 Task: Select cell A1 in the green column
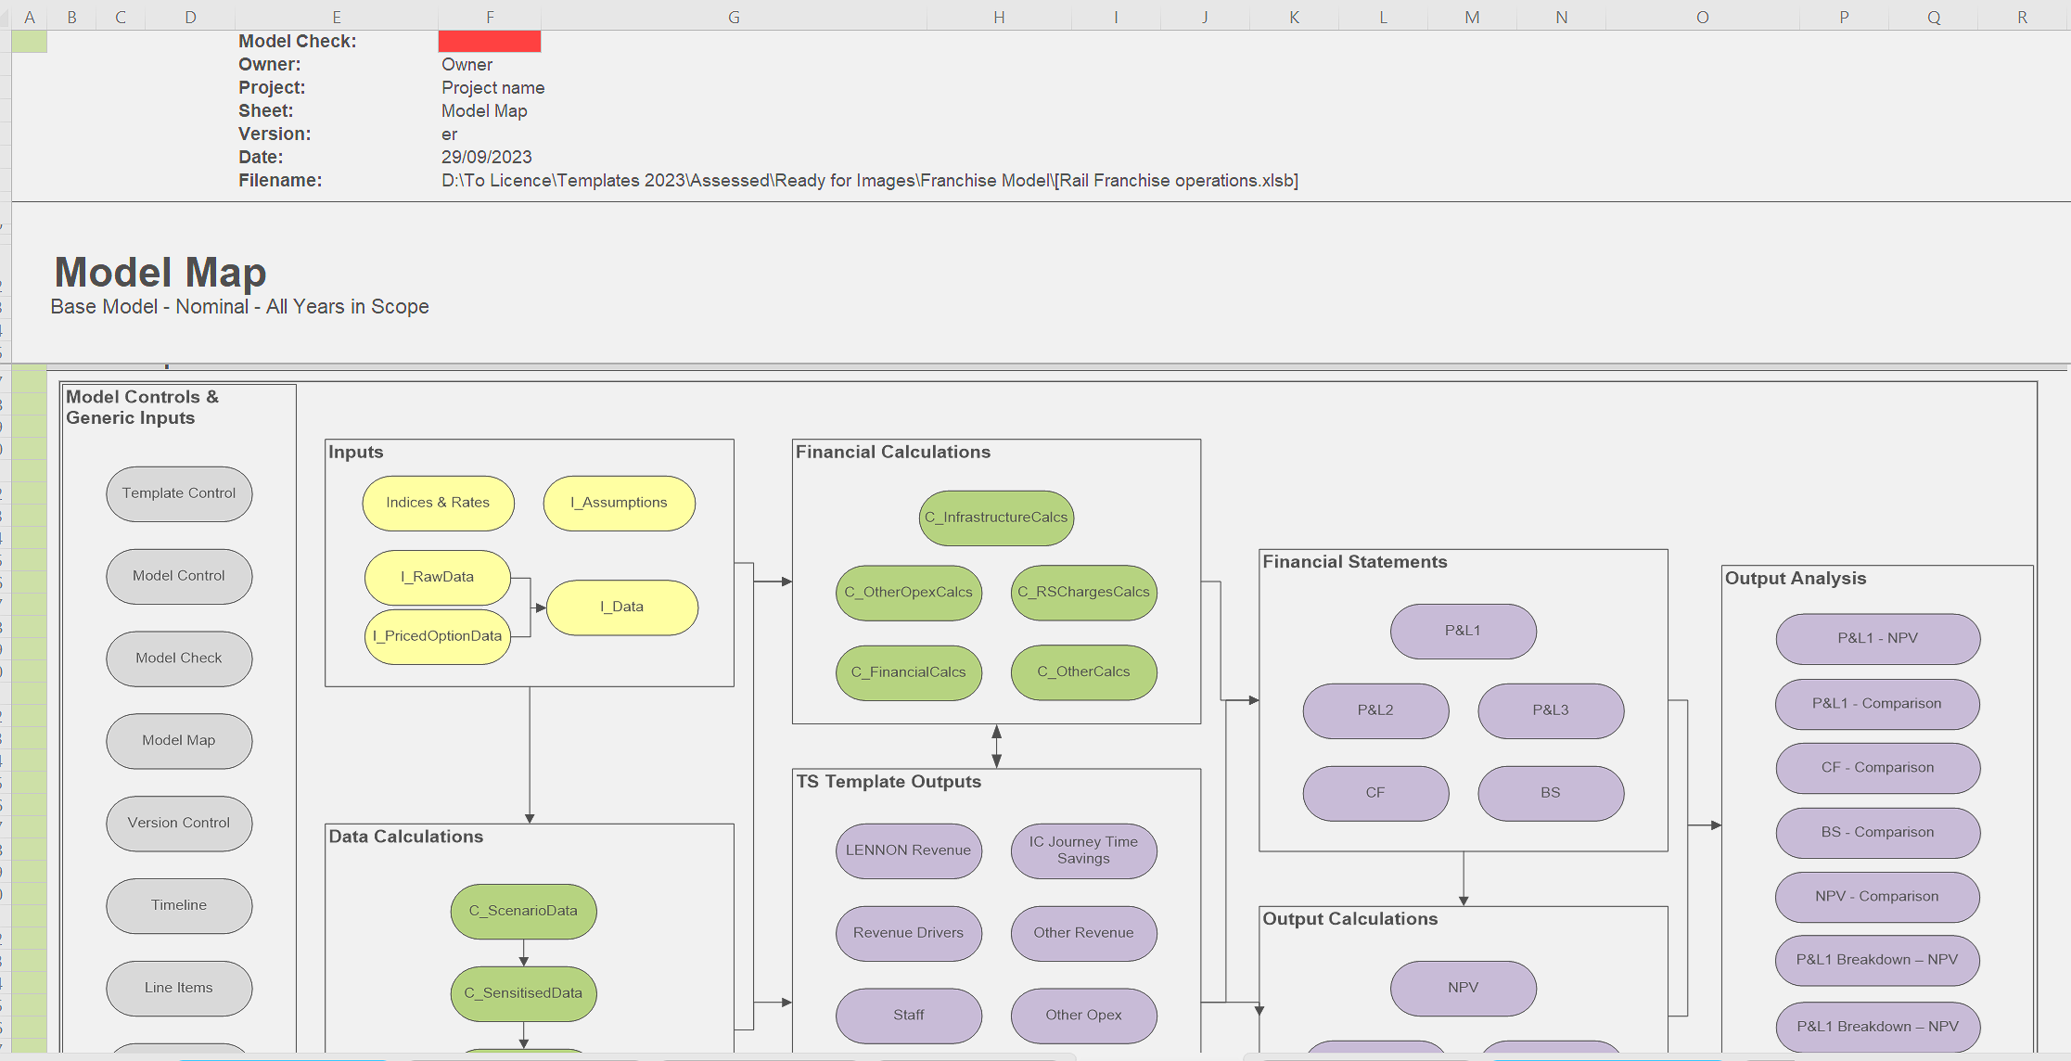30,41
